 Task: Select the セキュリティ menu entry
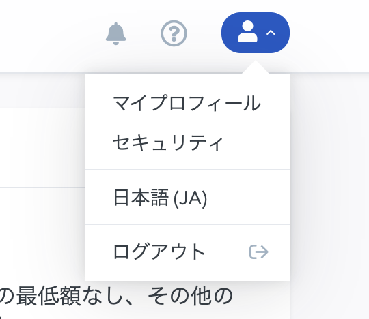coord(187,142)
